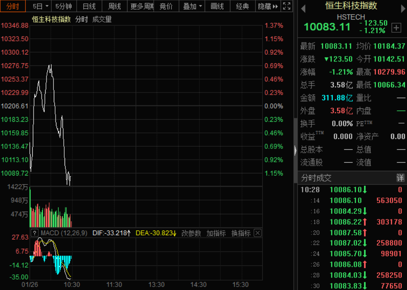
Task: Go to previous index with left arrow
Action: pyautogui.click(x=303, y=9)
